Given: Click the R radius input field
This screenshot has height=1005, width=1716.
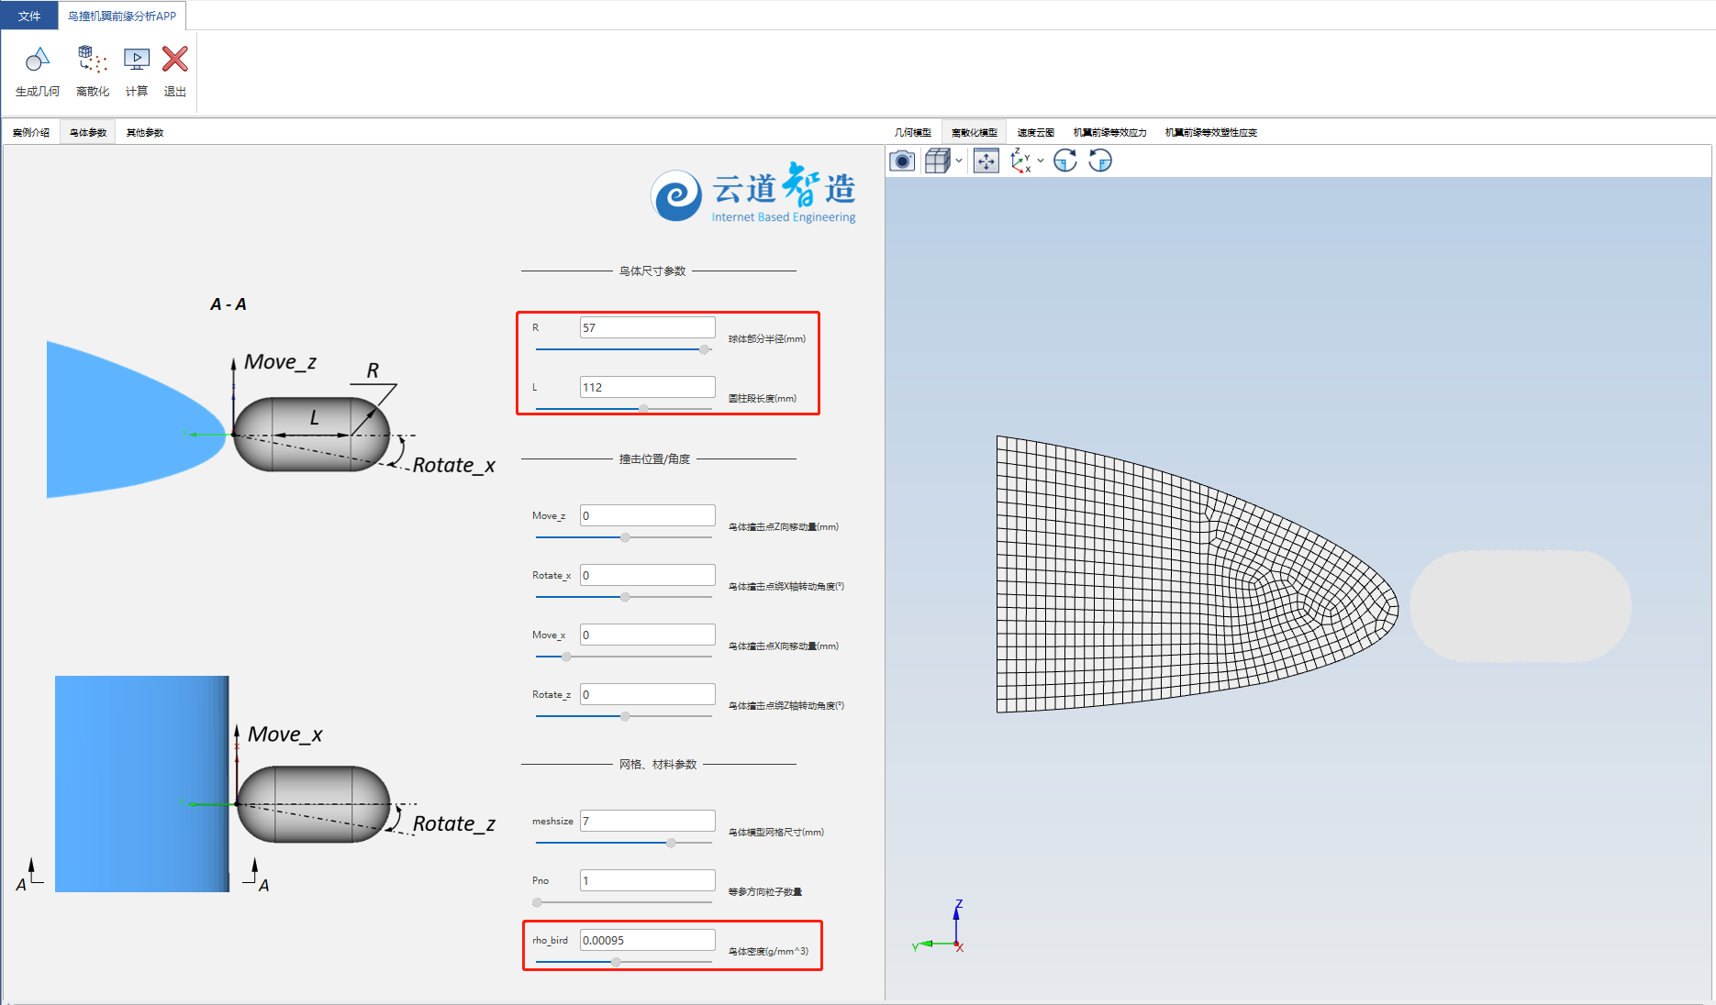Looking at the screenshot, I should [647, 327].
